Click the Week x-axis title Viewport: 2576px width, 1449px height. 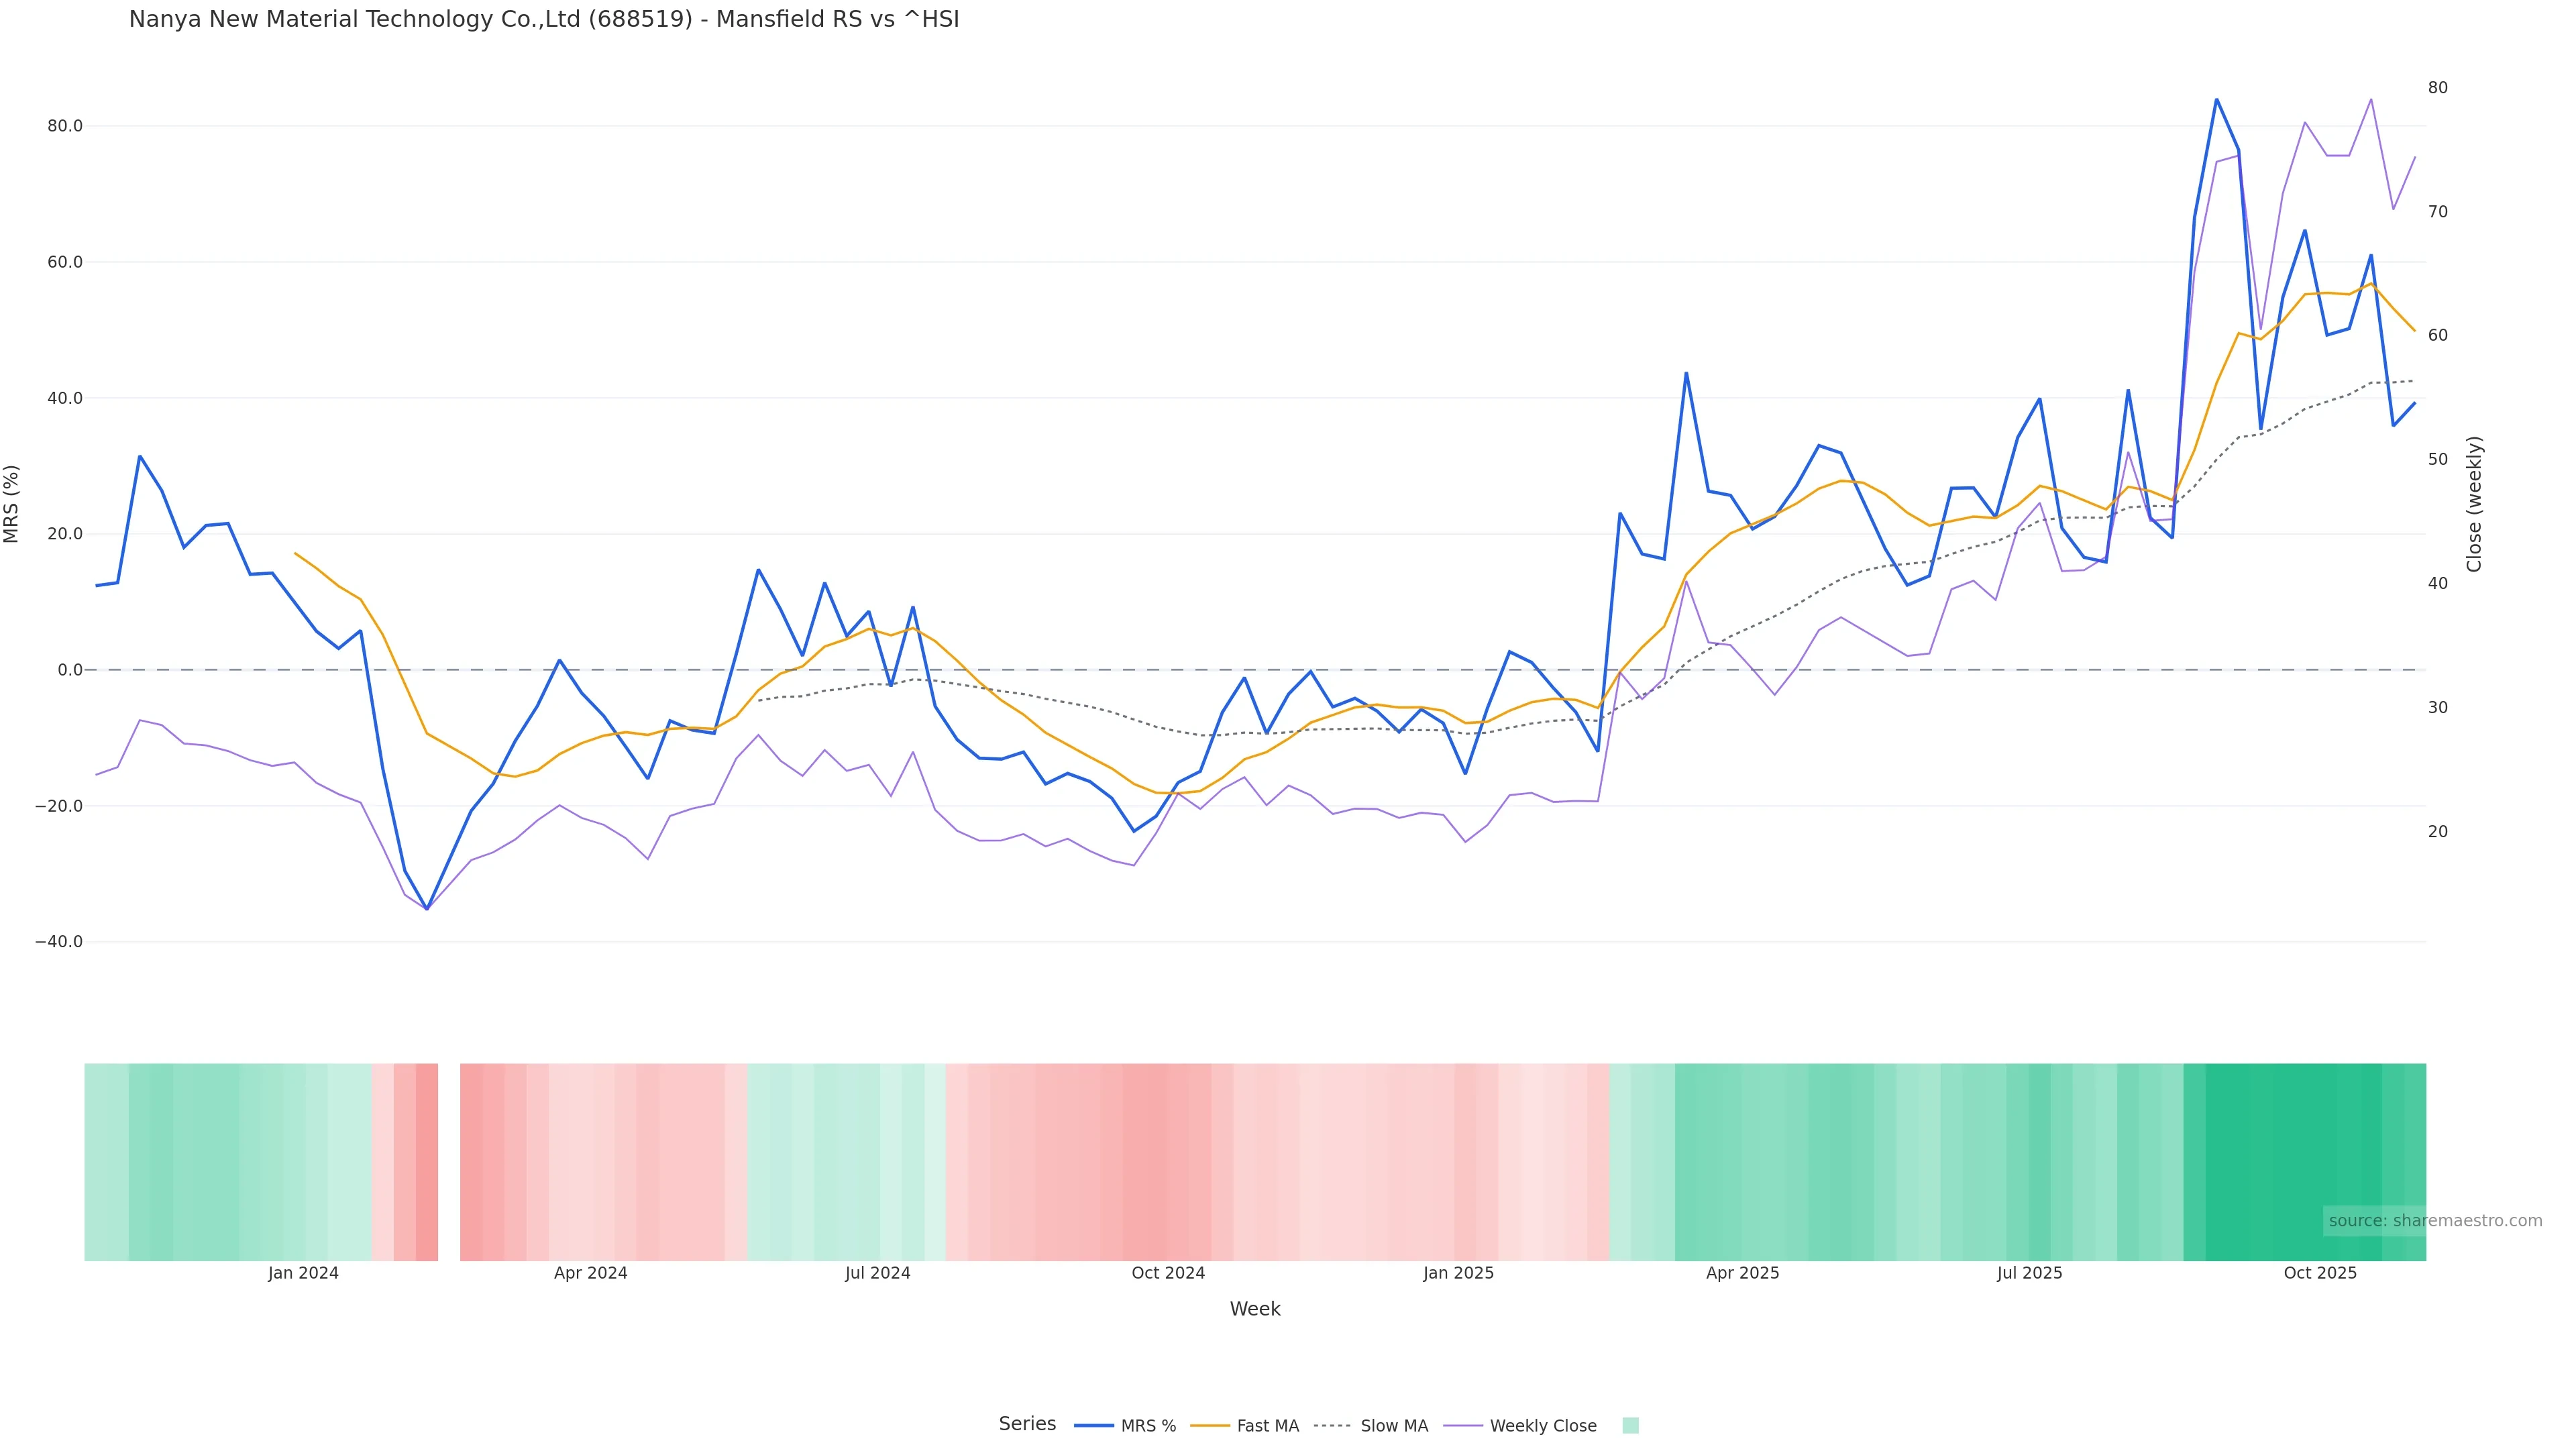pos(1254,1309)
